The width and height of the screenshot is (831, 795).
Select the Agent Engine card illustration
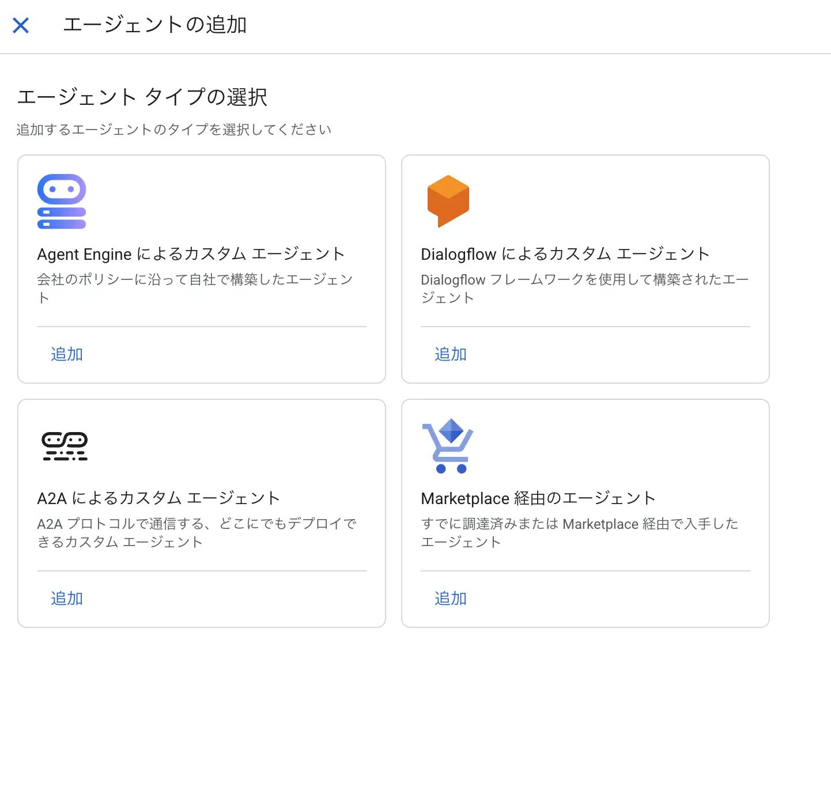pyautogui.click(x=61, y=200)
